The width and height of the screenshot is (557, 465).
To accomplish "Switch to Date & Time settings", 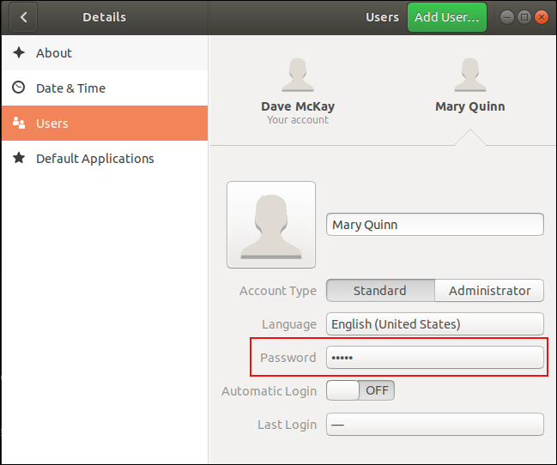I will 70,88.
